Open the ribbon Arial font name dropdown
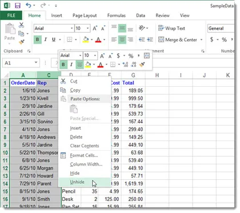Image resolution: width=240 pixels, height=213 pixels. [x=71, y=29]
